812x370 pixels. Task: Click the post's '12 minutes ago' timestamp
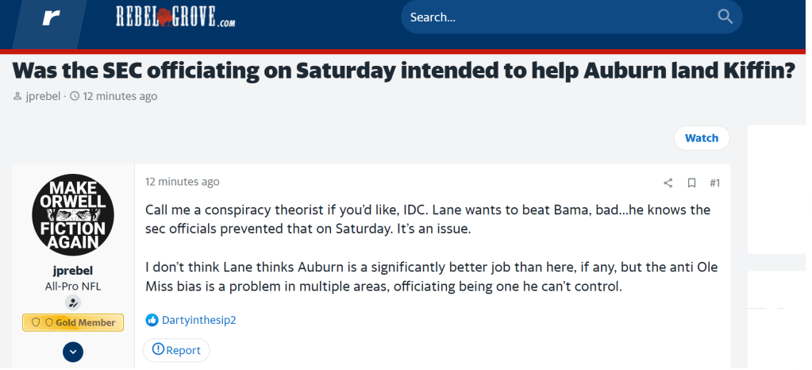[x=182, y=182]
